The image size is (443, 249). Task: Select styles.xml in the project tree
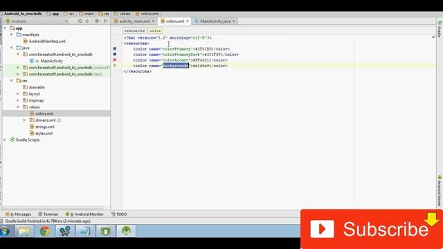[44, 133]
